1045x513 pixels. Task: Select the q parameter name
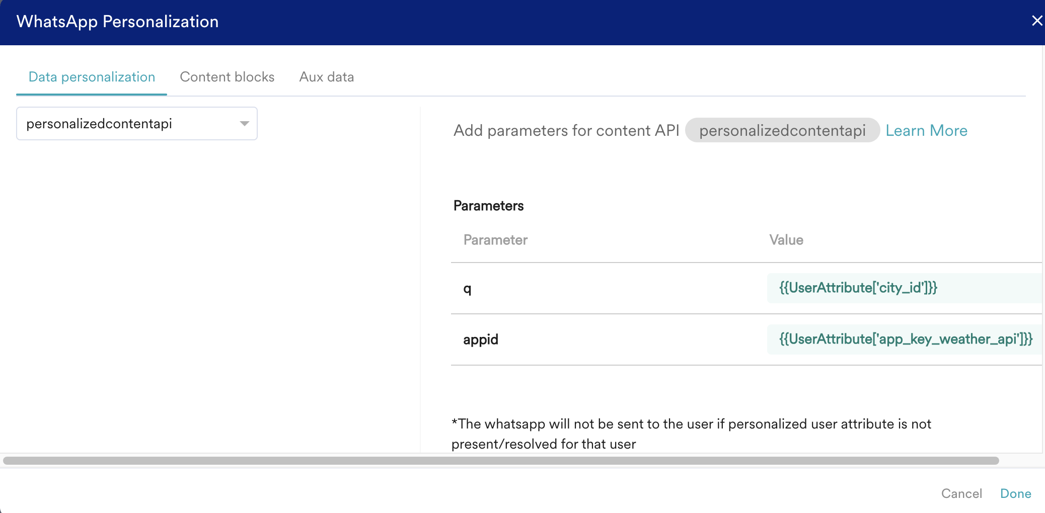(x=467, y=289)
